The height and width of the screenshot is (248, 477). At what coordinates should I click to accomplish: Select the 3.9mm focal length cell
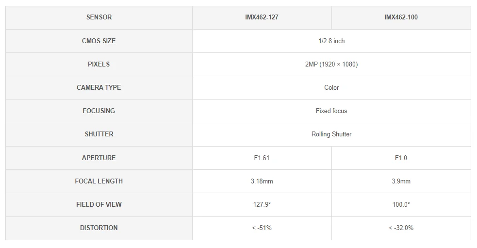(401, 181)
